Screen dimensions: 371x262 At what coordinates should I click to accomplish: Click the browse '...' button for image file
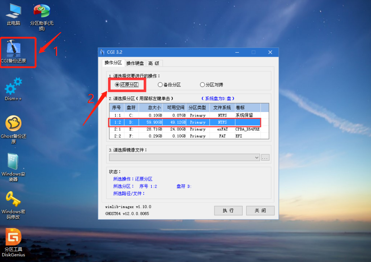(x=265, y=158)
